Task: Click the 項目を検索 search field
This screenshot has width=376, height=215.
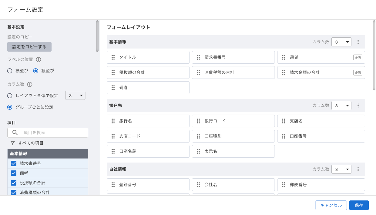Action: click(x=52, y=133)
